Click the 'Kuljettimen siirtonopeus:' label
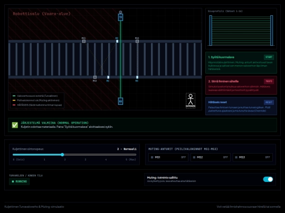285x213 pixels. pos(28,149)
